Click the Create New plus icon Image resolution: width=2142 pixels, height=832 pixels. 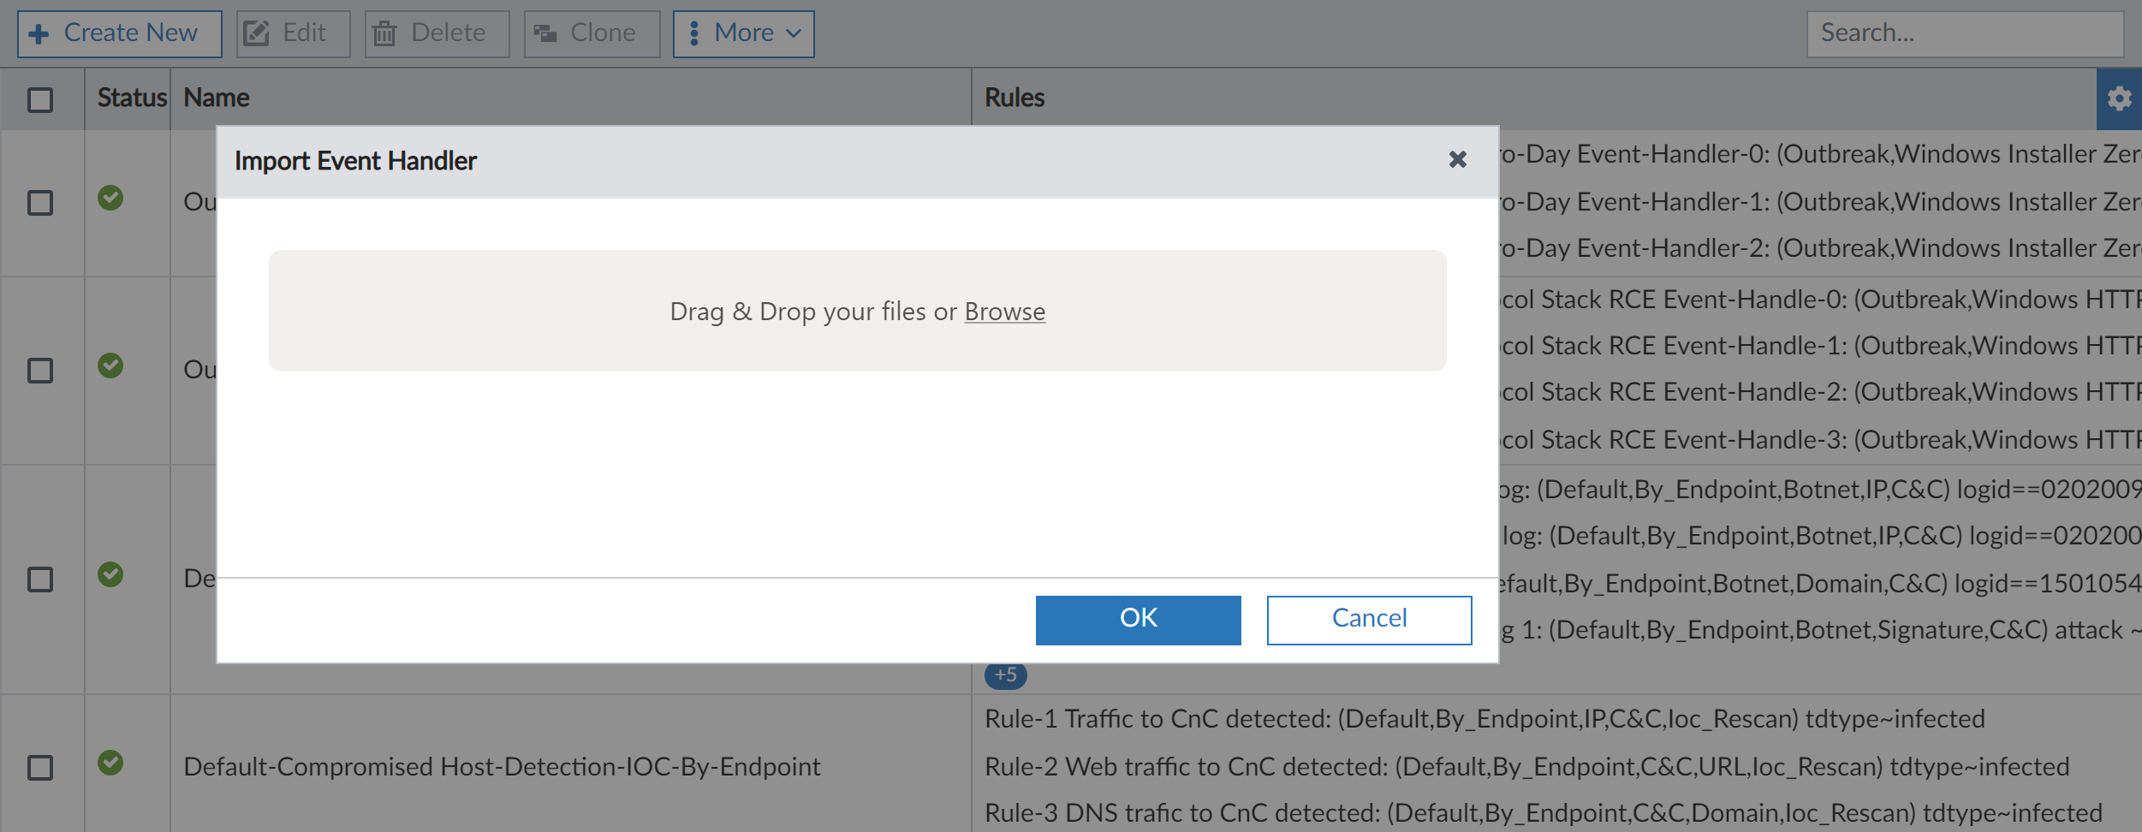[39, 34]
